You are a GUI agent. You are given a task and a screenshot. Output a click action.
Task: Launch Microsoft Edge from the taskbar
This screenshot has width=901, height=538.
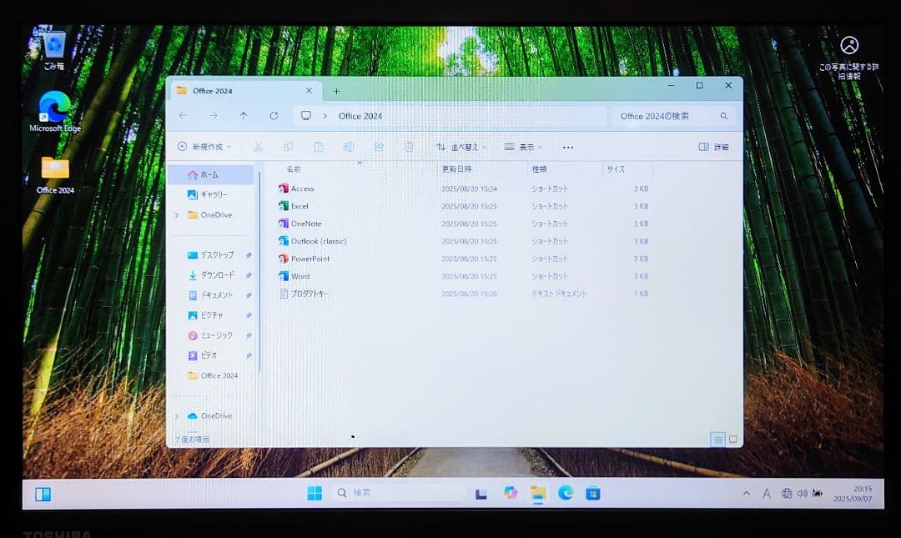coord(566,493)
